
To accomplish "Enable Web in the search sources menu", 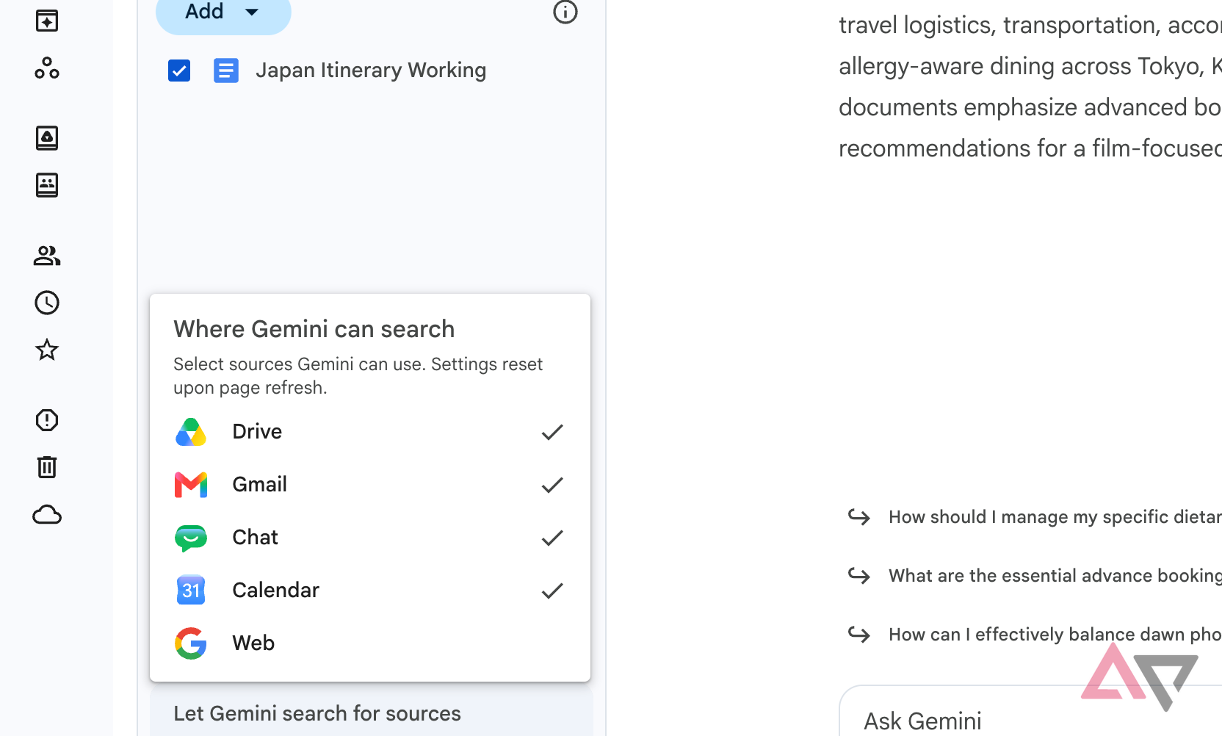I will click(370, 643).
